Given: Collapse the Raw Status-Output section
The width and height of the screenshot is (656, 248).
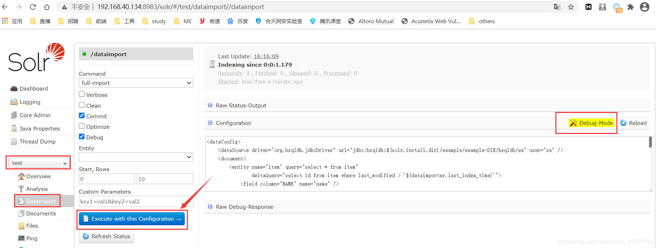Looking at the screenshot, I should (x=210, y=105).
